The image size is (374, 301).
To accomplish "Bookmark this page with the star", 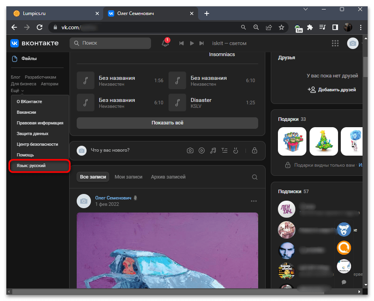I will (x=281, y=27).
